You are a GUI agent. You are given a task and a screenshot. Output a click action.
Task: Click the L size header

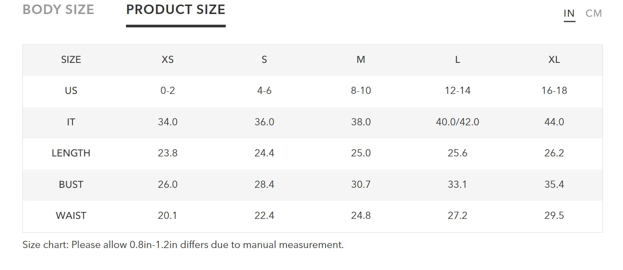458,59
